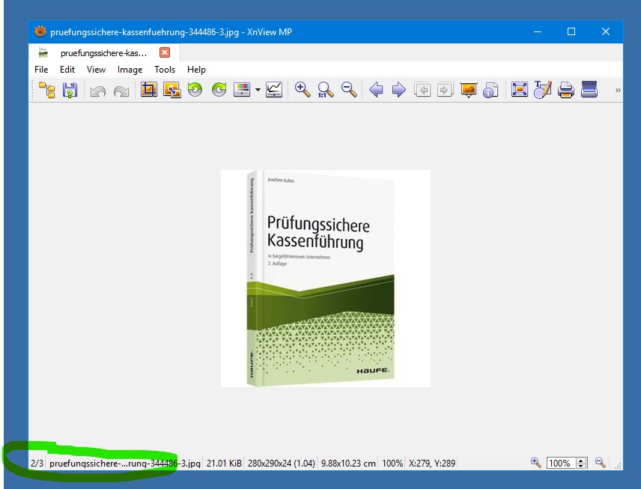Expand hidden toolbar items chevron
Viewport: 641px width, 489px height.
point(618,90)
